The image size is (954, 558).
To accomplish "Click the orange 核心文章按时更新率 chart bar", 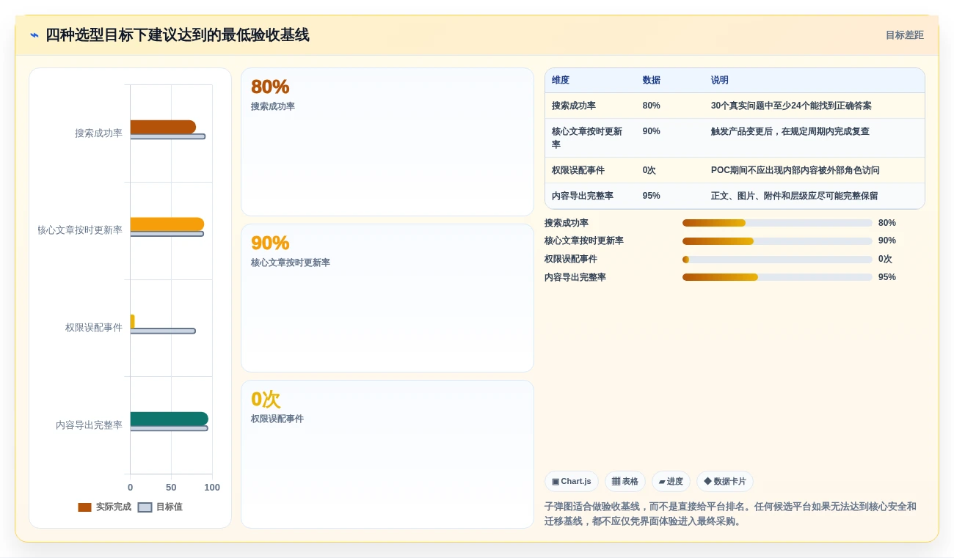I will [167, 224].
